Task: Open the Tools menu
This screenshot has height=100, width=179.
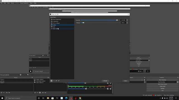Action: pyautogui.click(x=31, y=3)
